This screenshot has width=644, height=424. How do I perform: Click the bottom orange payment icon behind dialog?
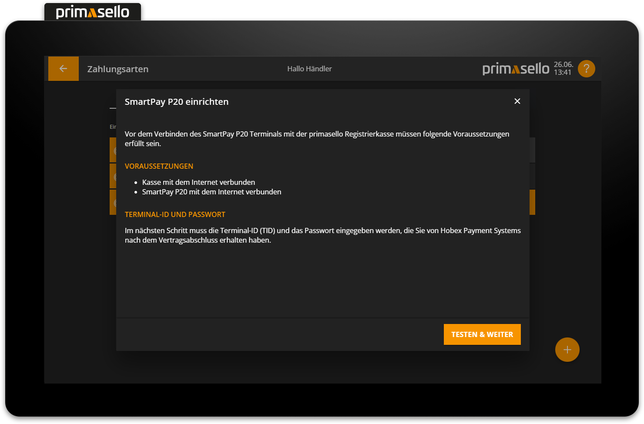pyautogui.click(x=114, y=202)
